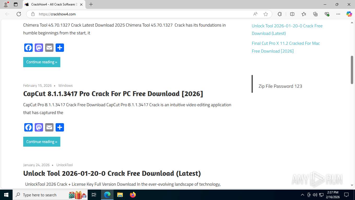The height and width of the screenshot is (200, 355).
Task: Select the 'Zip File Password 123' text
Action: click(280, 86)
